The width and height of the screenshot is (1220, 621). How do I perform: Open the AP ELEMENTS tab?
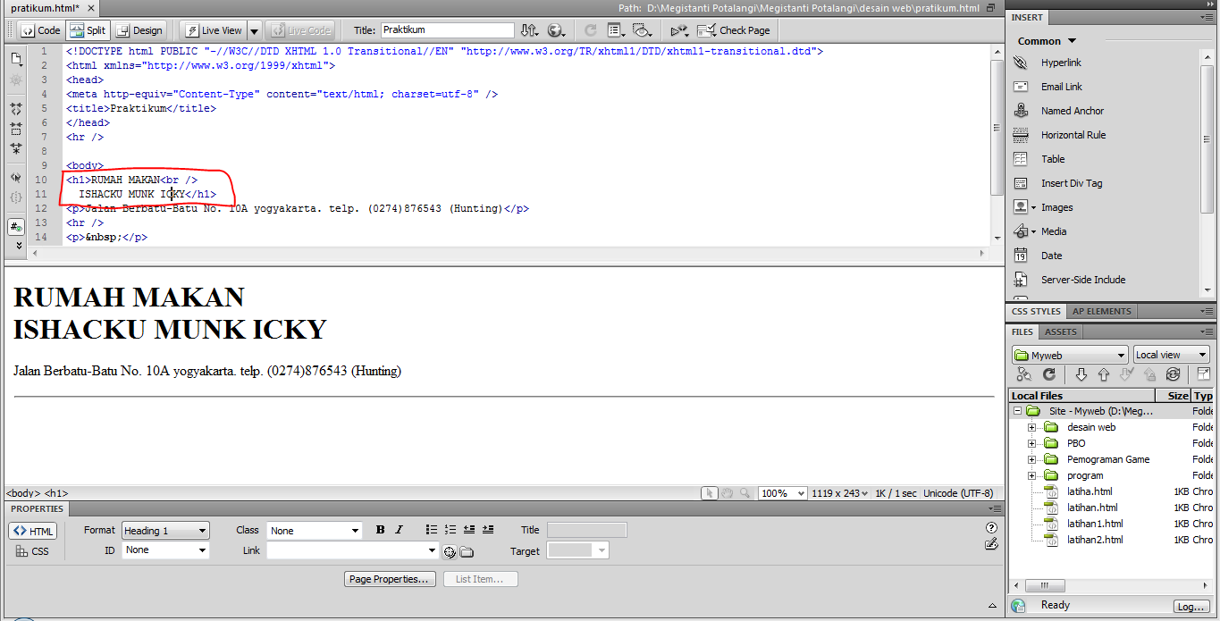(x=1101, y=310)
